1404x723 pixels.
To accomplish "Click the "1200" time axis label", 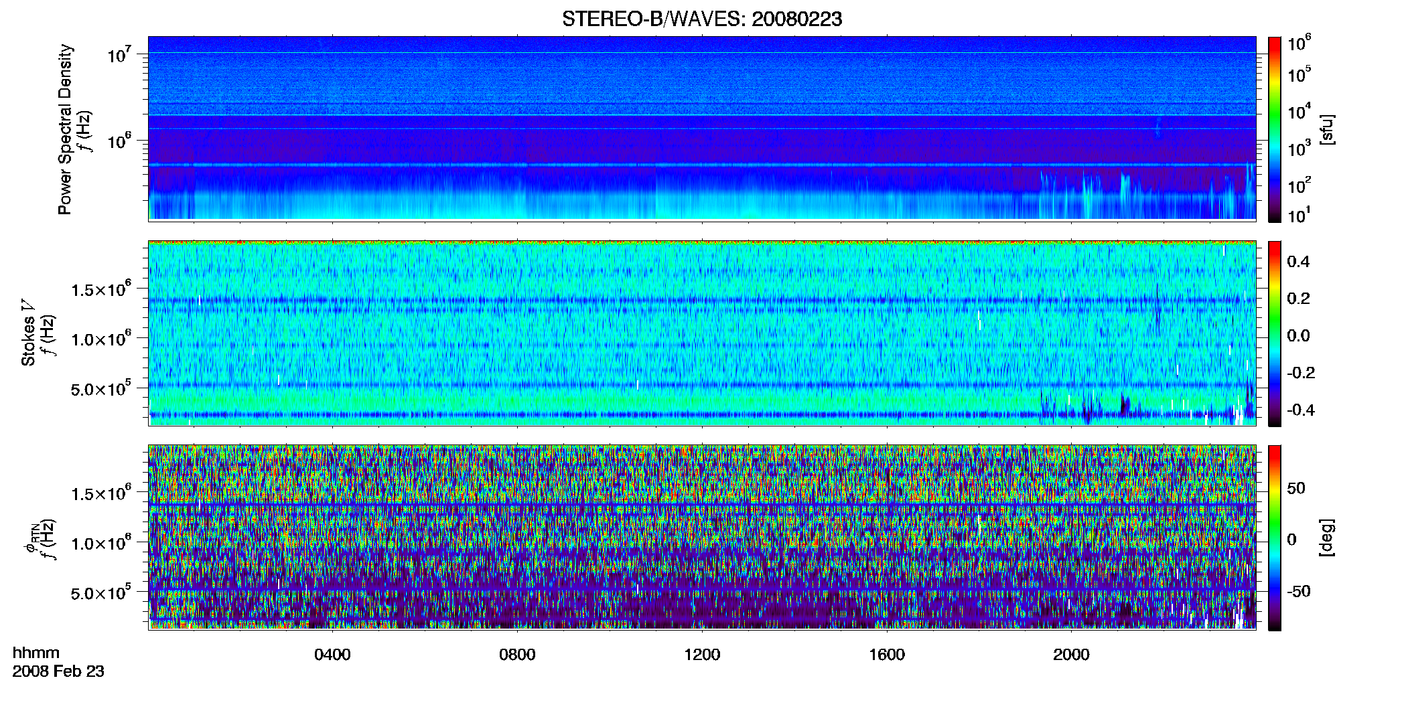I will click(x=702, y=655).
